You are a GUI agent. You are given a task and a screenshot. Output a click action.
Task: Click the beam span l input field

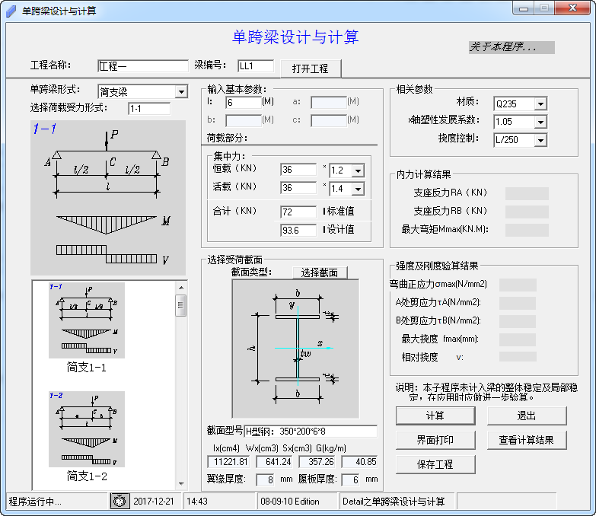click(x=243, y=102)
